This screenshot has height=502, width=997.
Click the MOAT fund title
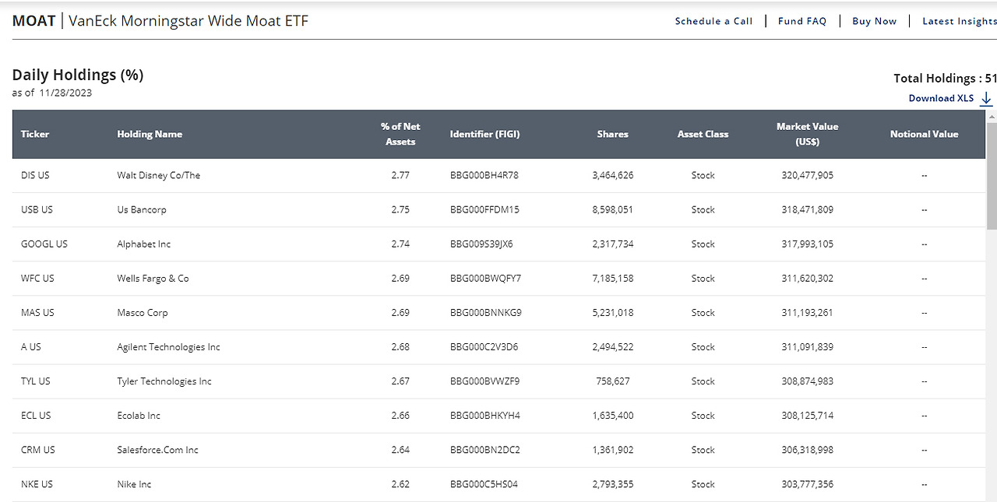coord(33,21)
